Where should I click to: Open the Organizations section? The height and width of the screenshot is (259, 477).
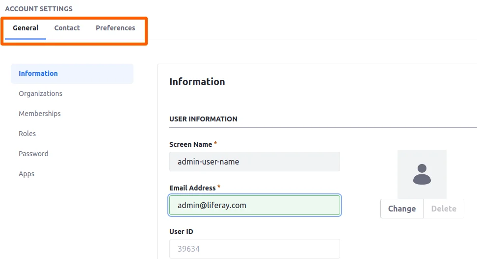click(40, 94)
